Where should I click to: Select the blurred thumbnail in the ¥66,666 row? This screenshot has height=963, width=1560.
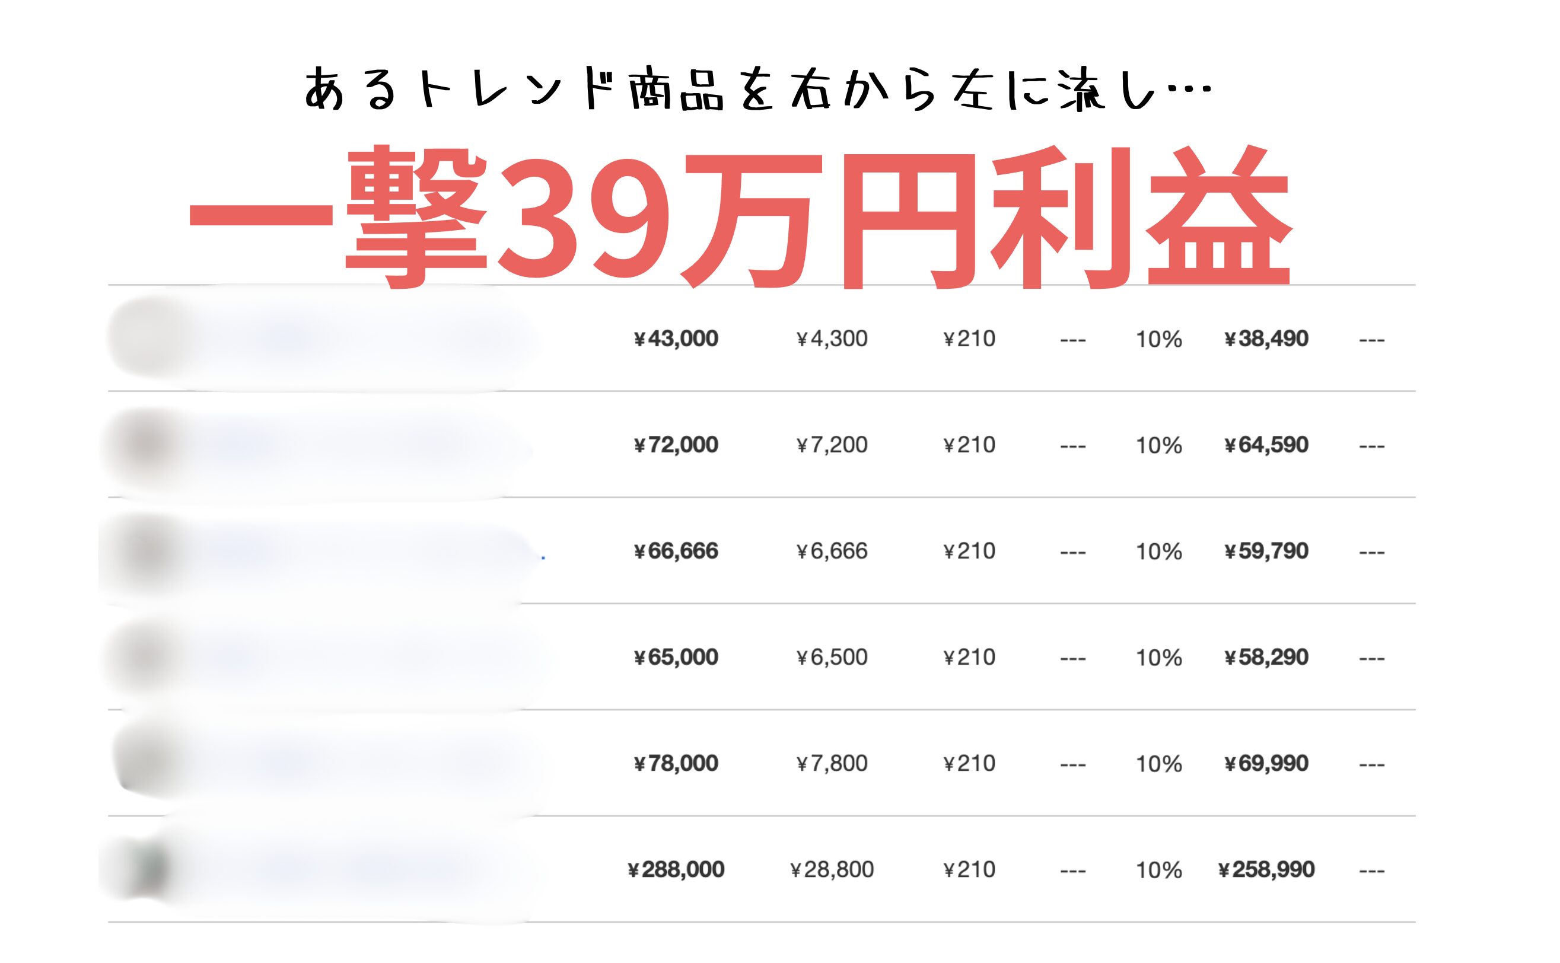pyautogui.click(x=145, y=550)
